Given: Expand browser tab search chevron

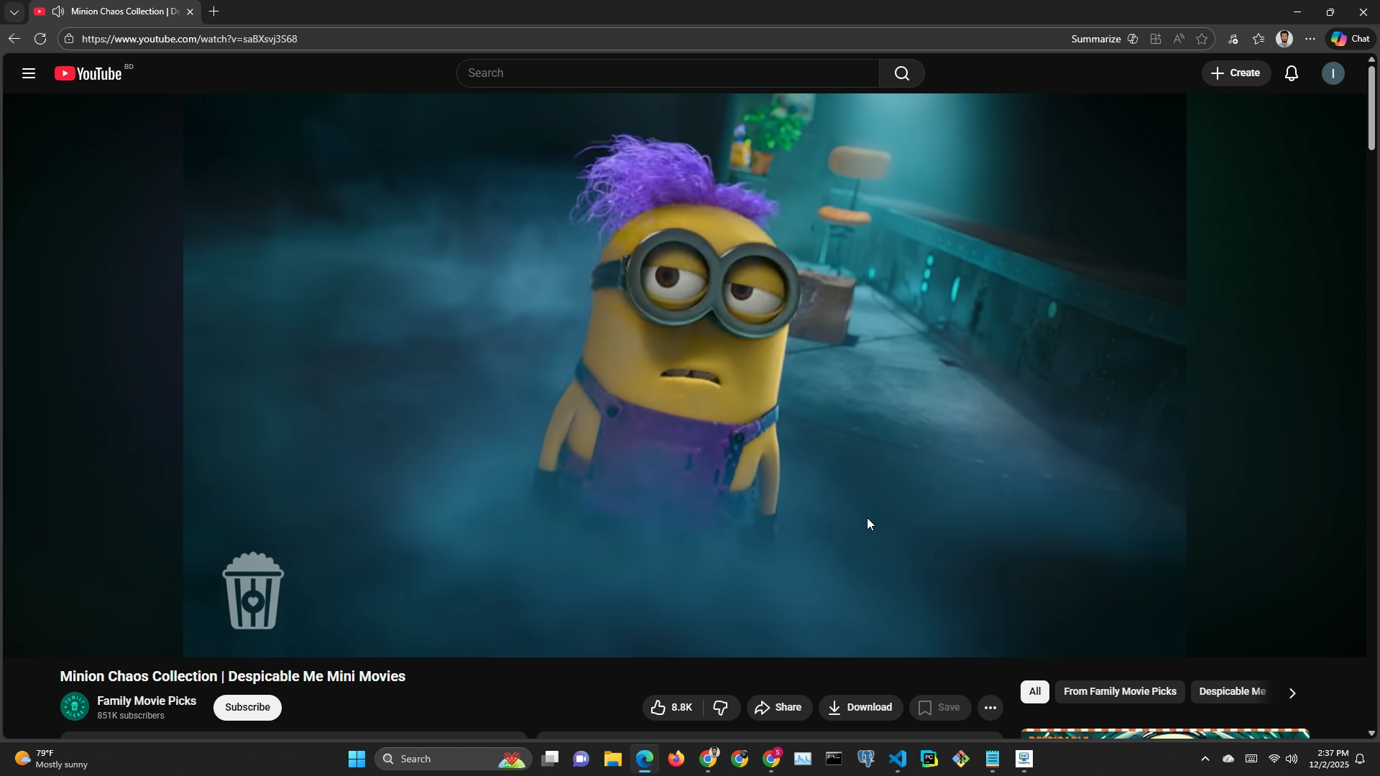Looking at the screenshot, I should 14,12.
